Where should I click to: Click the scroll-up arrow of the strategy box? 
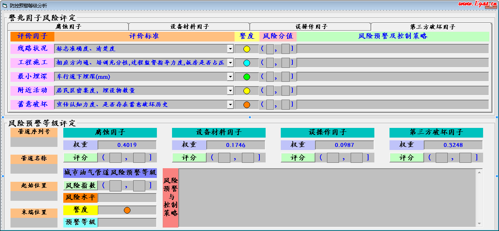coord(479,172)
